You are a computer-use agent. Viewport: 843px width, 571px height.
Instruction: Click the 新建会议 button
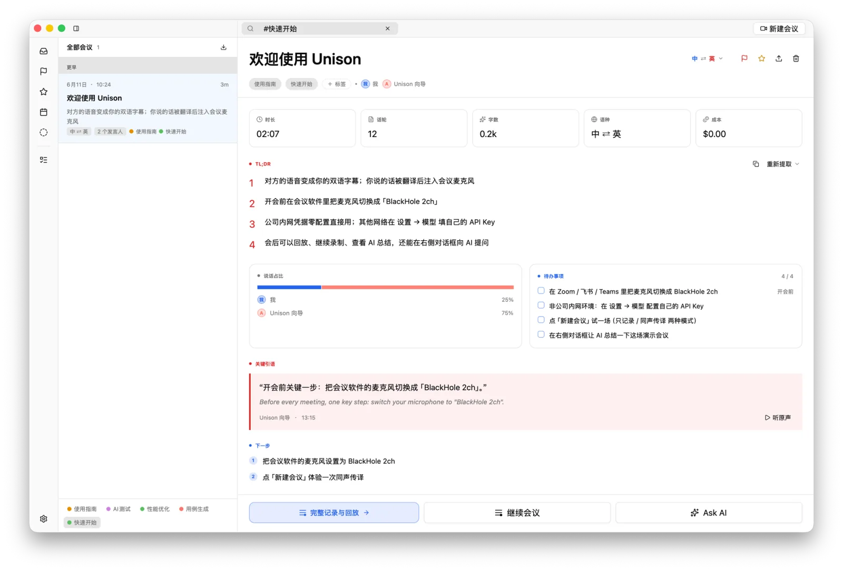(779, 28)
